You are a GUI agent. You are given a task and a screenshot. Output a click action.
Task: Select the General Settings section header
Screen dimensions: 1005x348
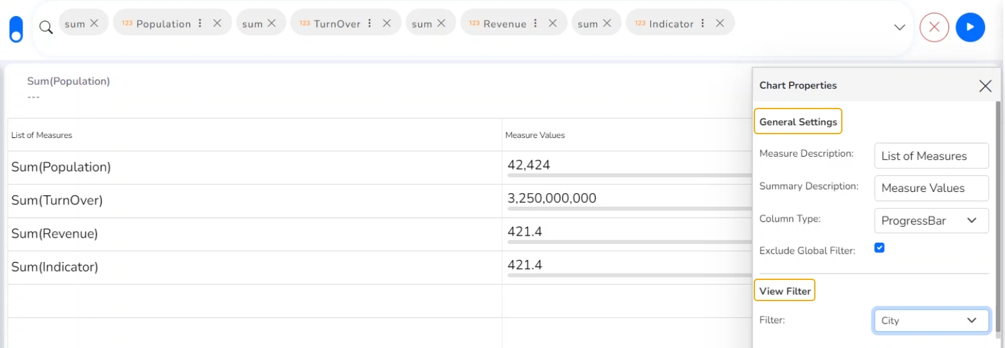coord(797,121)
